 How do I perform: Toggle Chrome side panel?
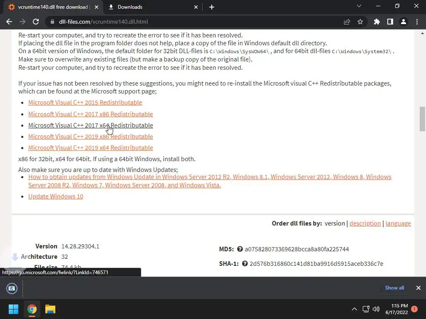pyautogui.click(x=390, y=22)
